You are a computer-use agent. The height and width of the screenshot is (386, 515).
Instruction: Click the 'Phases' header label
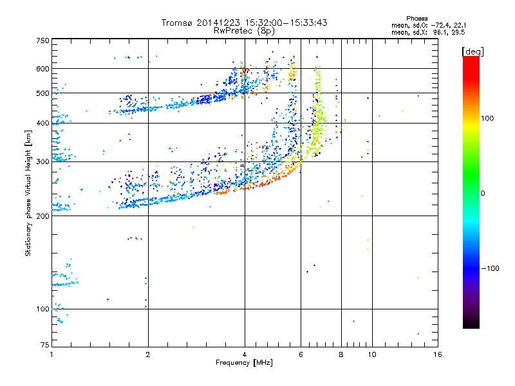click(x=417, y=19)
